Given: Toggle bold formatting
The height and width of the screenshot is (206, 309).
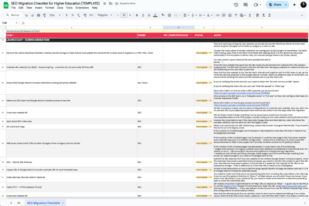Looking at the screenshot, I should pyautogui.click(x=137, y=15).
